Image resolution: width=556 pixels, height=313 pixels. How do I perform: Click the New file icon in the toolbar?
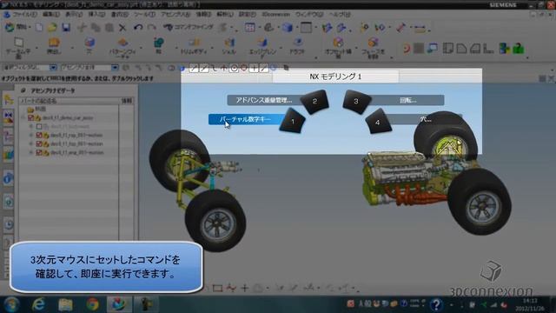pyautogui.click(x=38, y=27)
